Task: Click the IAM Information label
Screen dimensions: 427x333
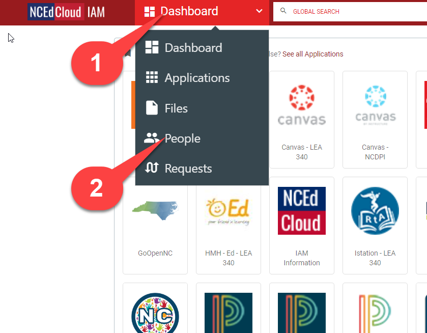Action: click(x=302, y=258)
